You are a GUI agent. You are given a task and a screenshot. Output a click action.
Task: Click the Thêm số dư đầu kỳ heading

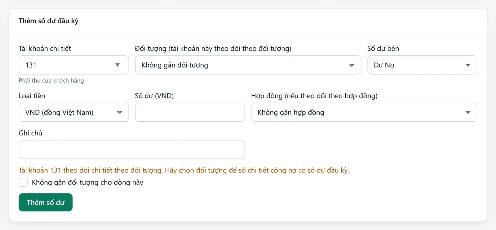48,21
